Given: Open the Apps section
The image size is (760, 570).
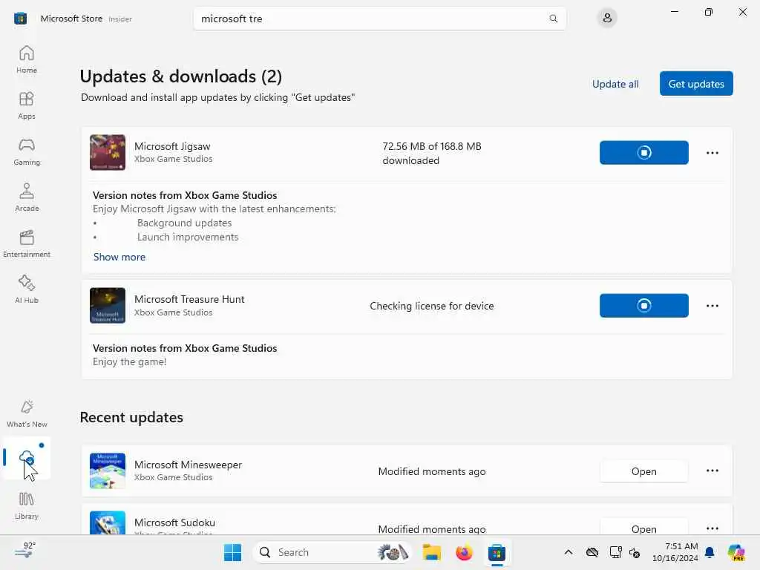Looking at the screenshot, I should 27,105.
